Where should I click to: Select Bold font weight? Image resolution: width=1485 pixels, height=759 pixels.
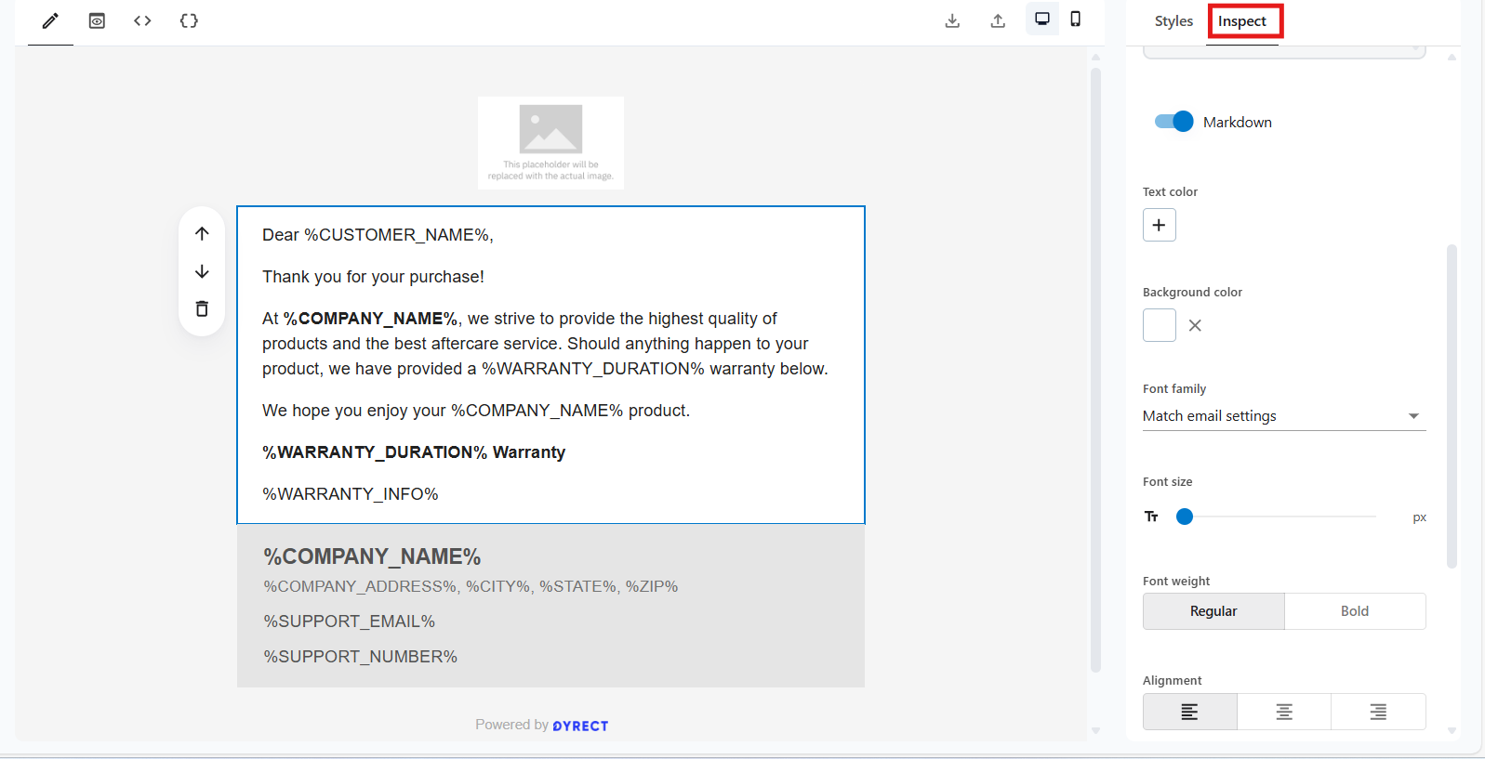pyautogui.click(x=1354, y=611)
